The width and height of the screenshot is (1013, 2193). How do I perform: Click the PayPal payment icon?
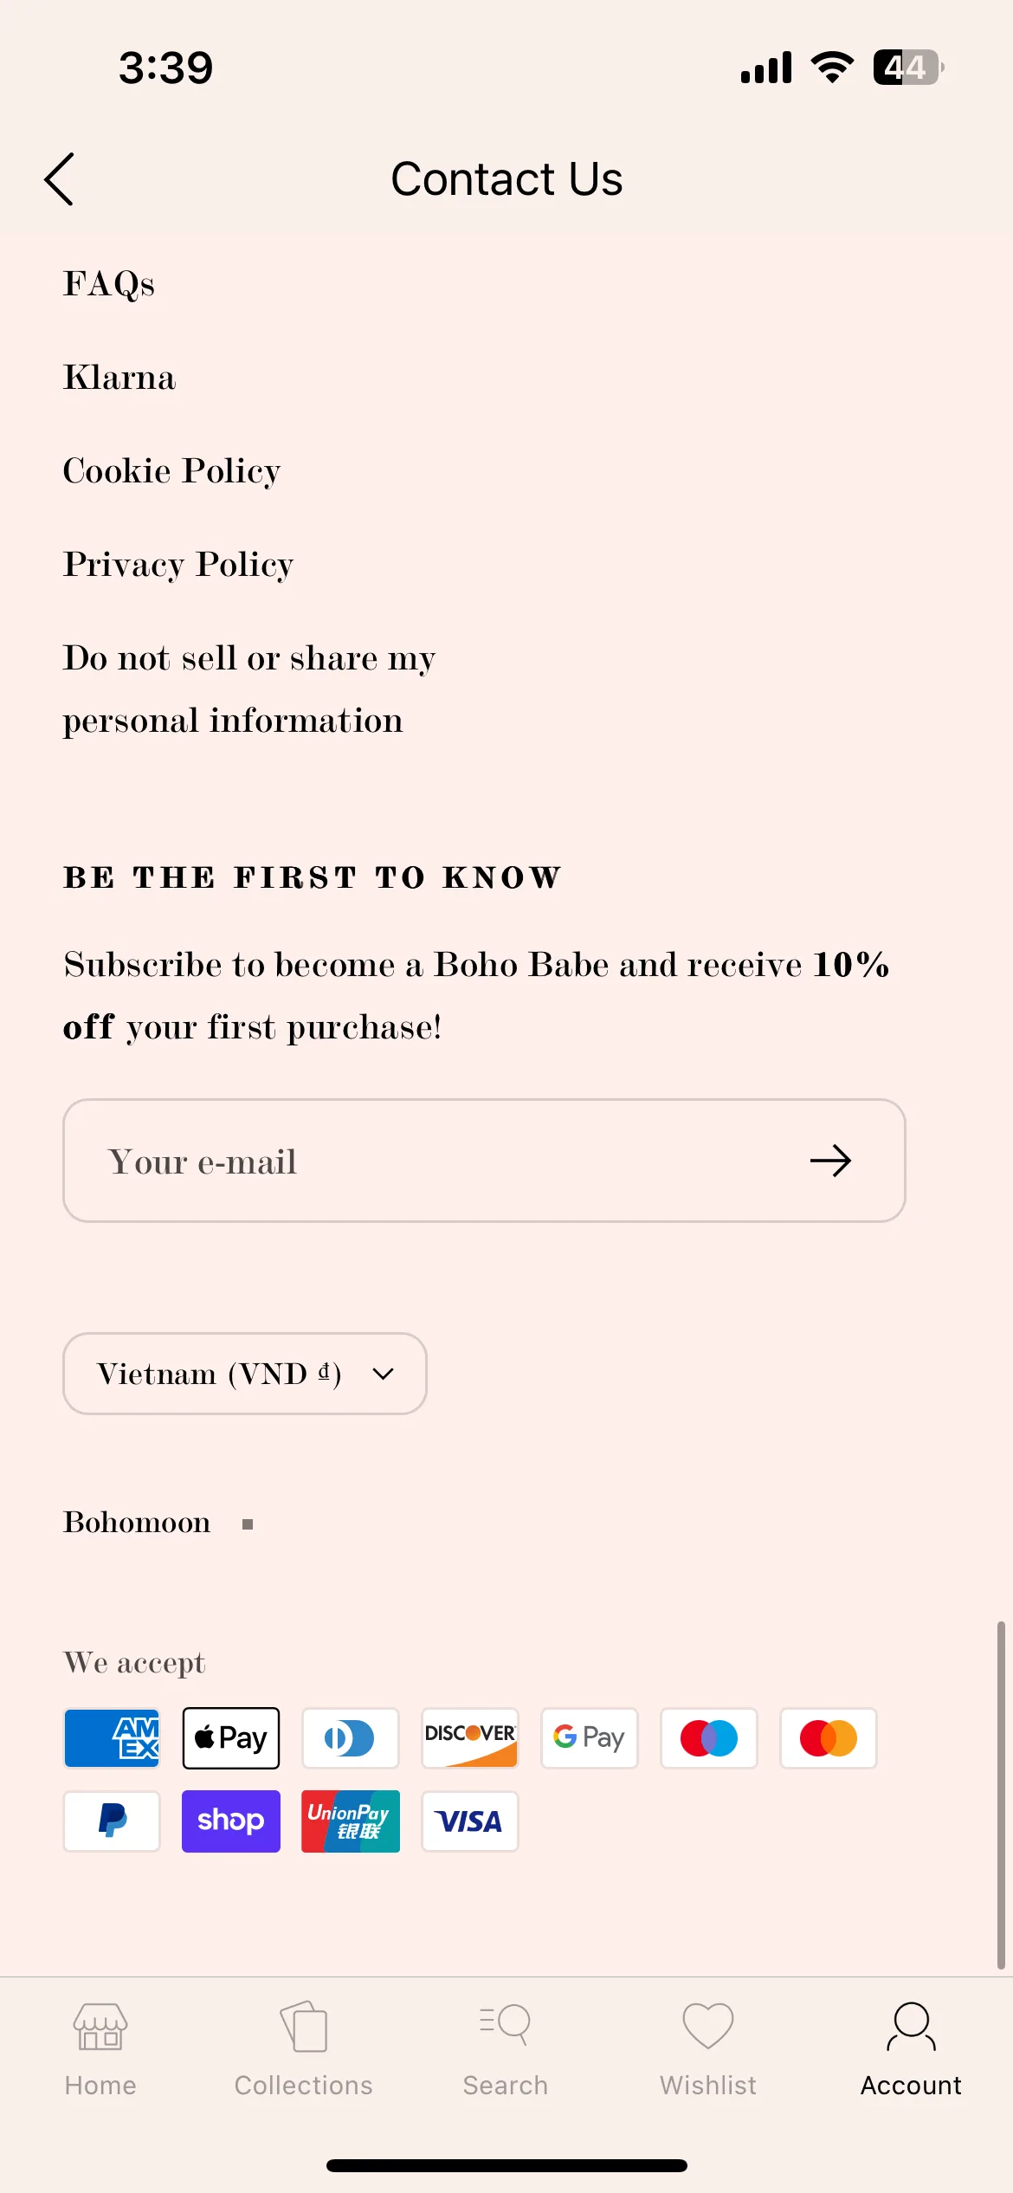(112, 1821)
